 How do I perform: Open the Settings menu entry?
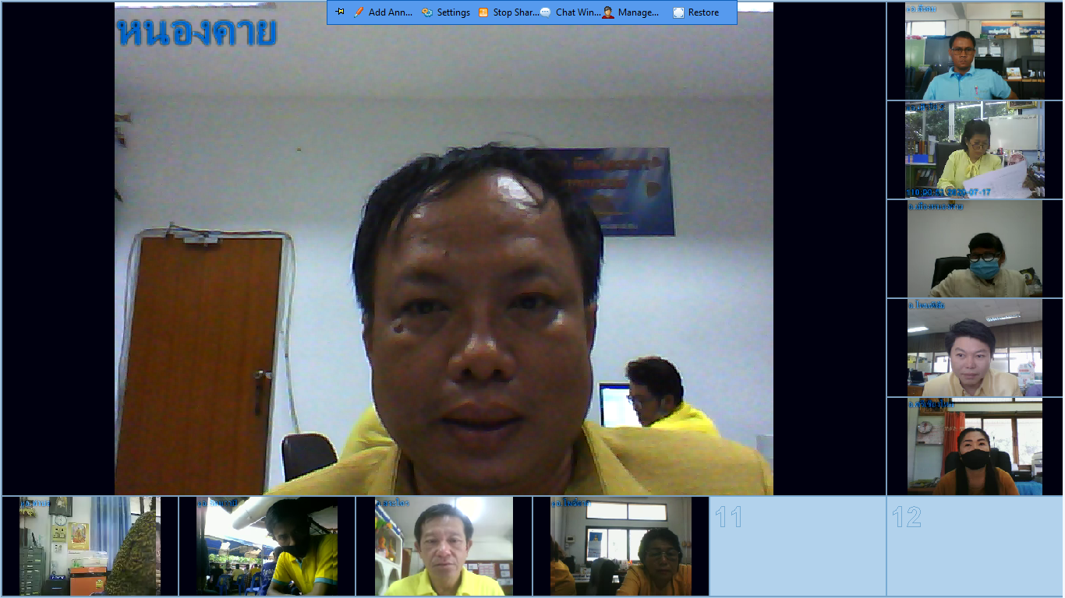coord(452,12)
